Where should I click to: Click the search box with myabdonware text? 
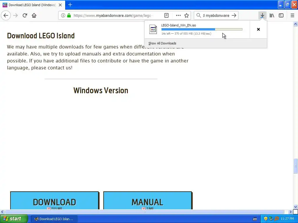point(216,16)
